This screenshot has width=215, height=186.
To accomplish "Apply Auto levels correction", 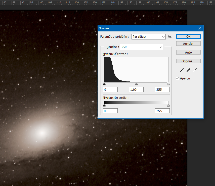I will point(188,52).
